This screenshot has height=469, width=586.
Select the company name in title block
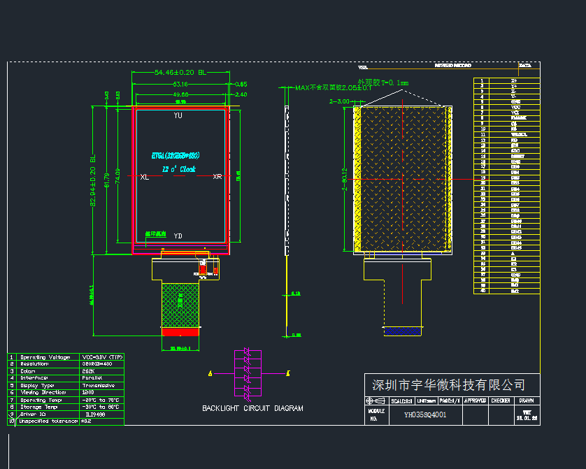pos(448,385)
